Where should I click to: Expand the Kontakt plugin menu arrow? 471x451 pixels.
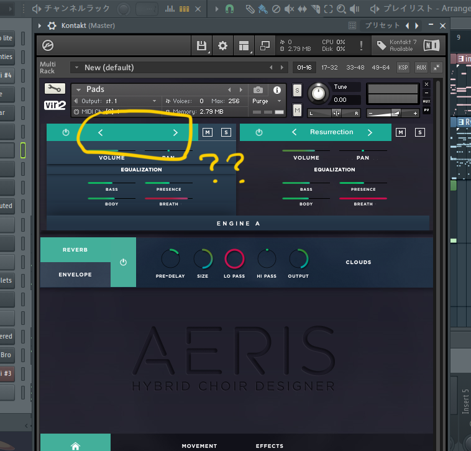[x=39, y=26]
